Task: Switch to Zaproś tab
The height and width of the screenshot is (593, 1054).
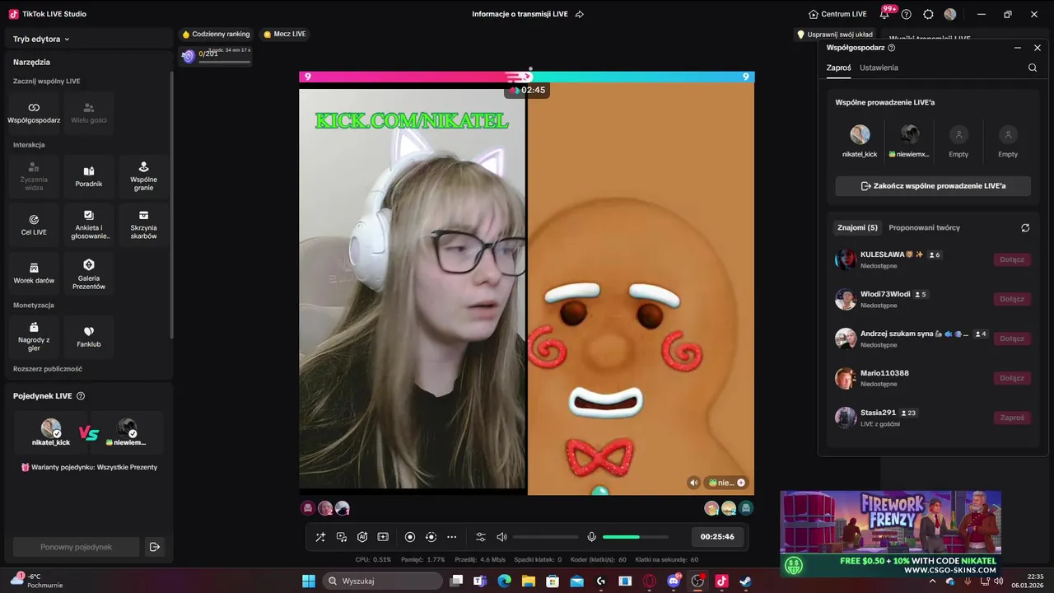Action: 839,68
